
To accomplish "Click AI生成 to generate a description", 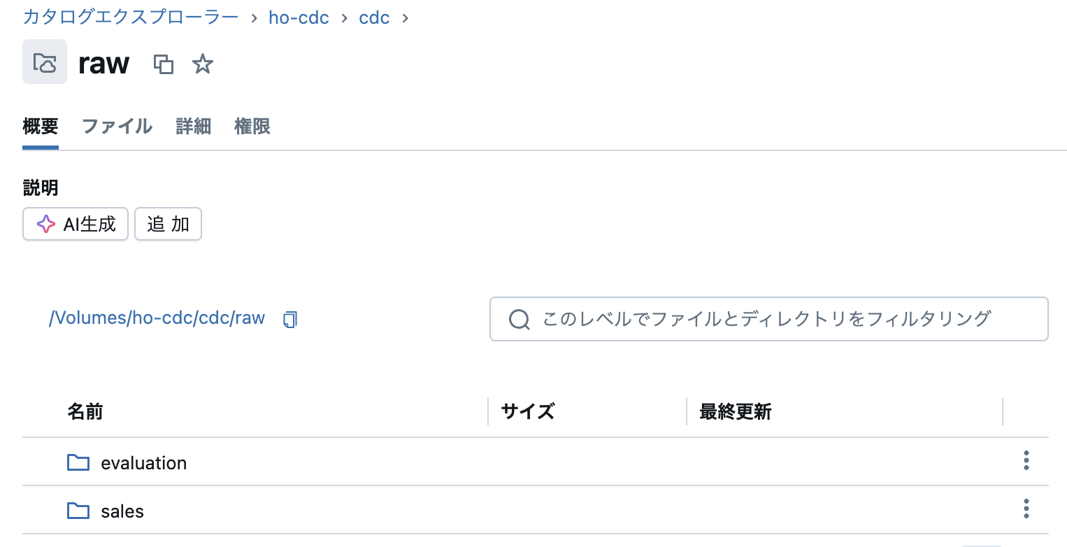I will pyautogui.click(x=75, y=224).
